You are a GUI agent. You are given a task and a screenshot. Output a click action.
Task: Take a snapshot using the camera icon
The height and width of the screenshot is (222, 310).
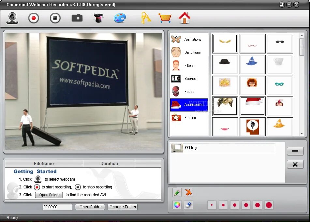pos(77,18)
